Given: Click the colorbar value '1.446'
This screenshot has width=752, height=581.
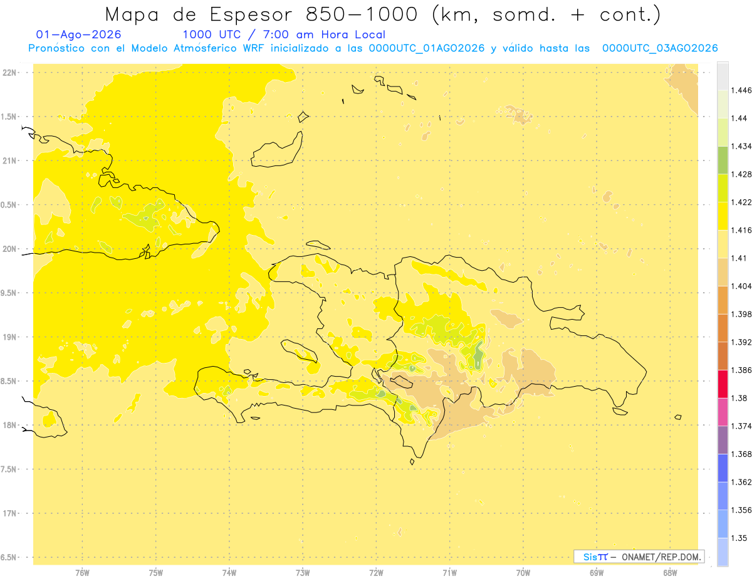Looking at the screenshot, I should (741, 90).
